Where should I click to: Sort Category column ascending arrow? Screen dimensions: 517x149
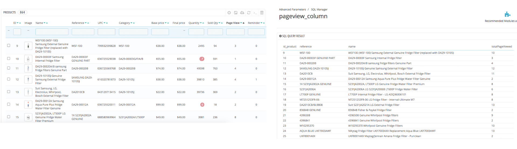point(134,23)
